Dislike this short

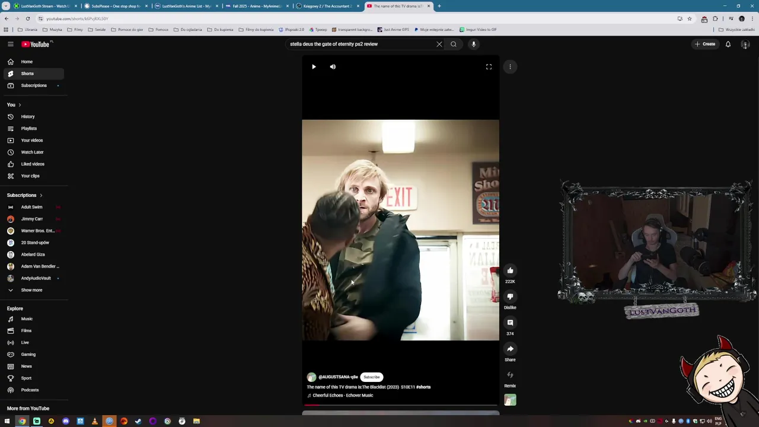click(x=510, y=297)
